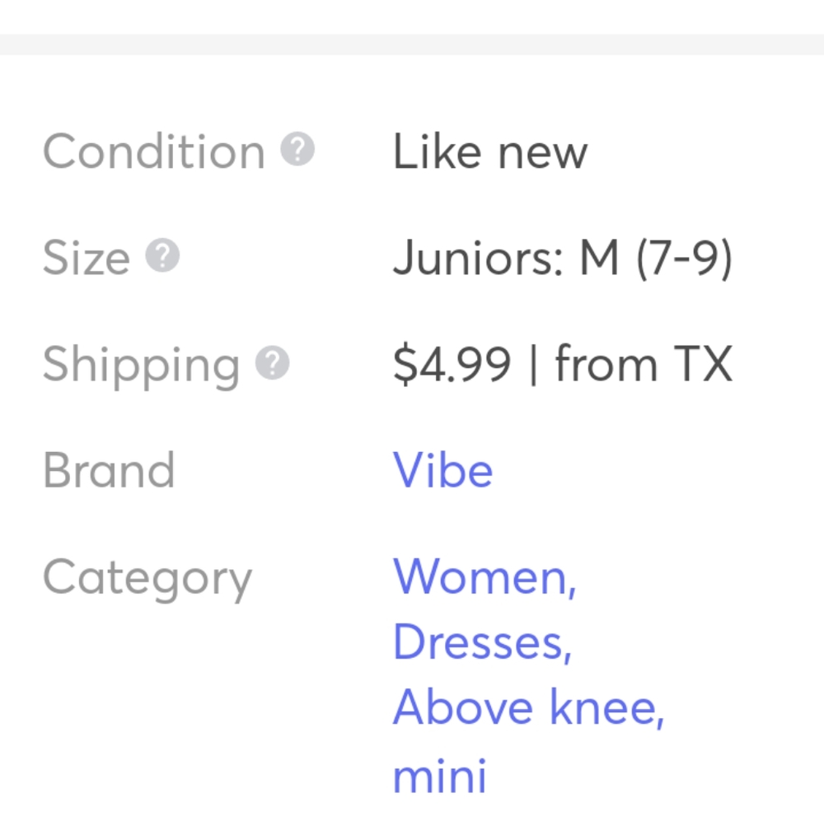Browse the Women category link
Viewport: 824px width, 821px height.
(485, 576)
